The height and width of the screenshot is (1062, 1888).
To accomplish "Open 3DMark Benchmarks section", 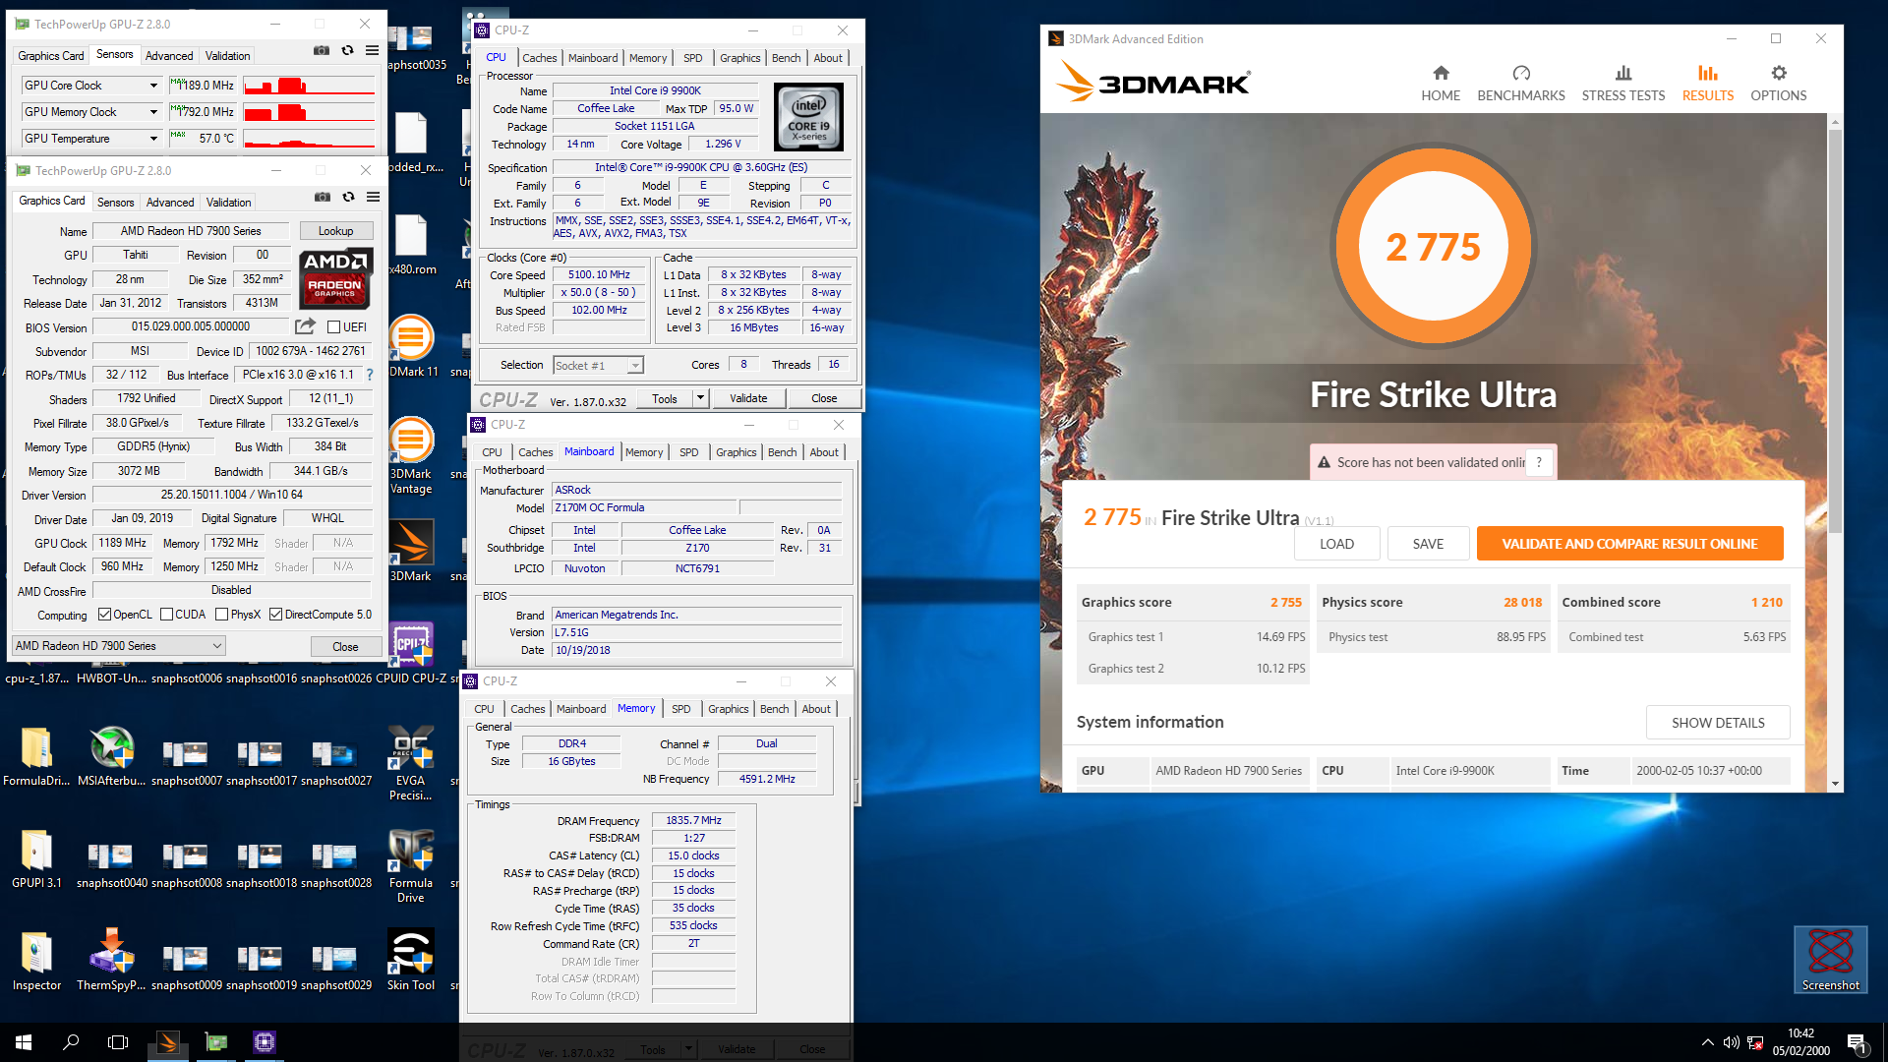I will [x=1521, y=84].
